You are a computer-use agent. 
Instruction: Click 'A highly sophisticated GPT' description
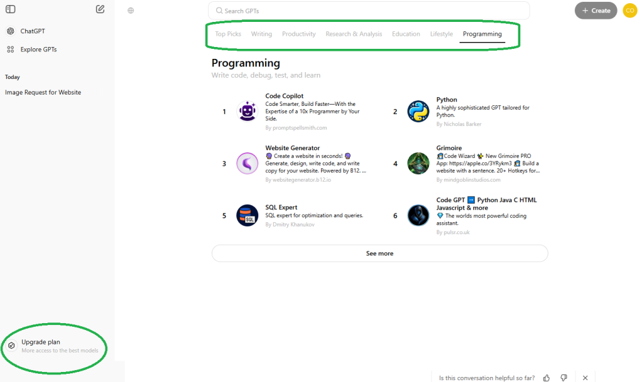(483, 111)
